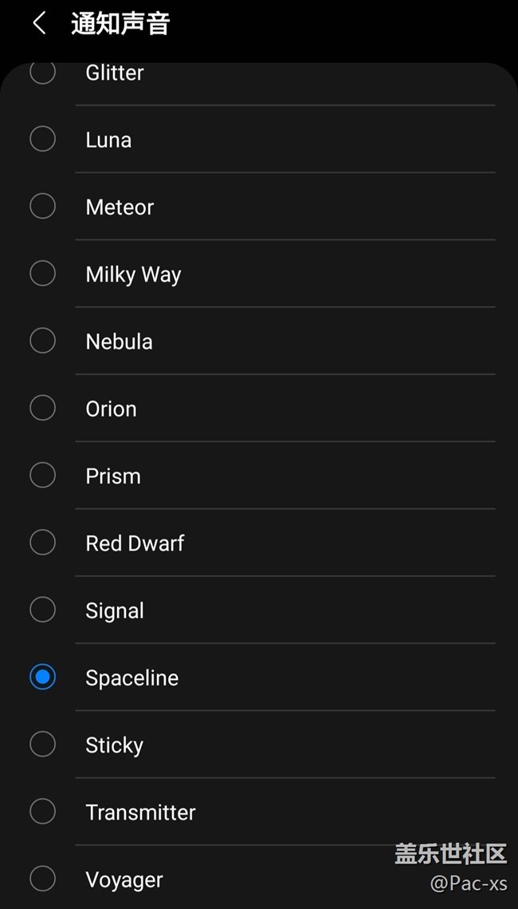This screenshot has width=518, height=909.
Task: Tap the Spaceline sound label
Action: pyautogui.click(x=131, y=678)
